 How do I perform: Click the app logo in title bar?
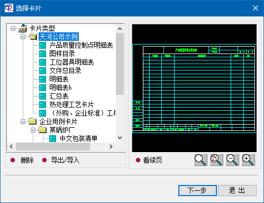tap(9, 8)
